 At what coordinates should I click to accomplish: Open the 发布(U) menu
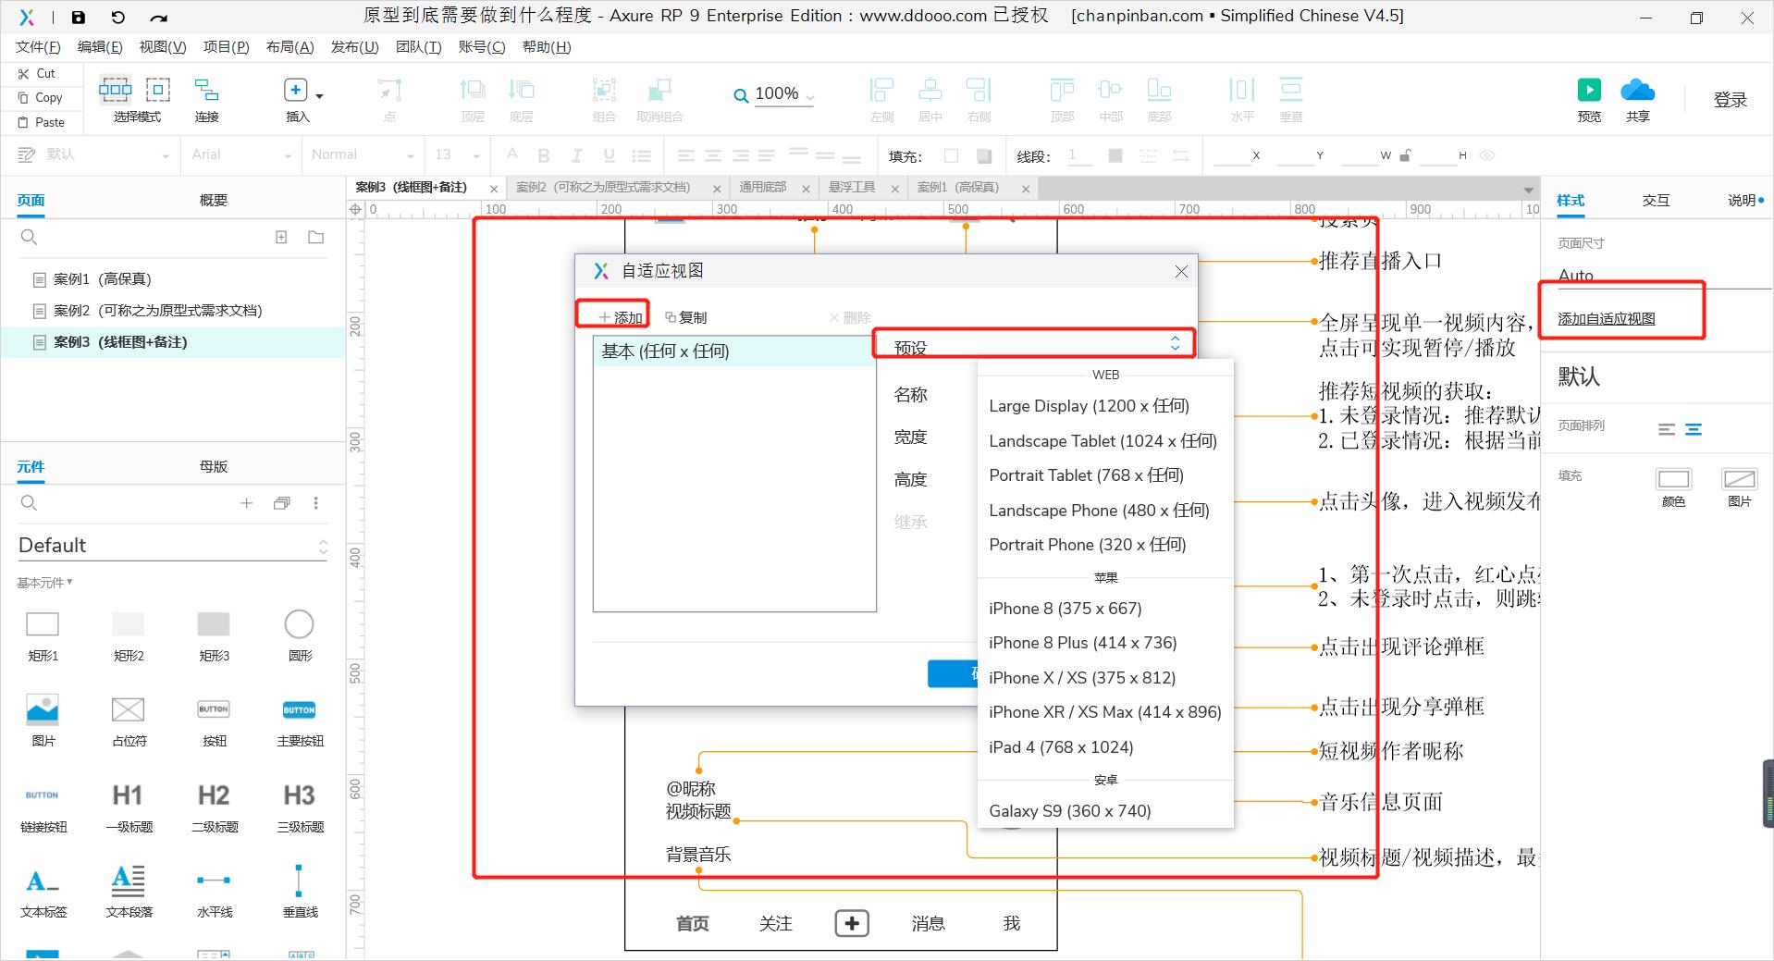pos(354,47)
